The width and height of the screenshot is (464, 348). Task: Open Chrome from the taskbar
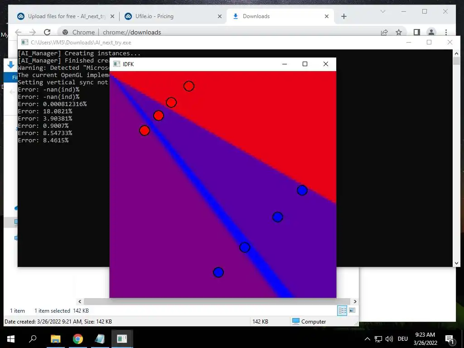point(78,339)
